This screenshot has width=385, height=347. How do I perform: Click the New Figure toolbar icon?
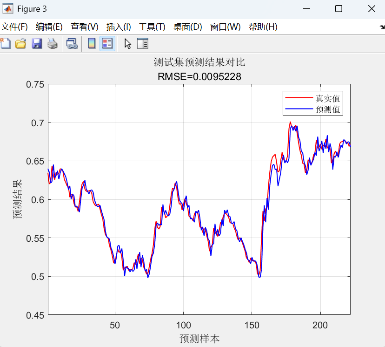coord(6,43)
